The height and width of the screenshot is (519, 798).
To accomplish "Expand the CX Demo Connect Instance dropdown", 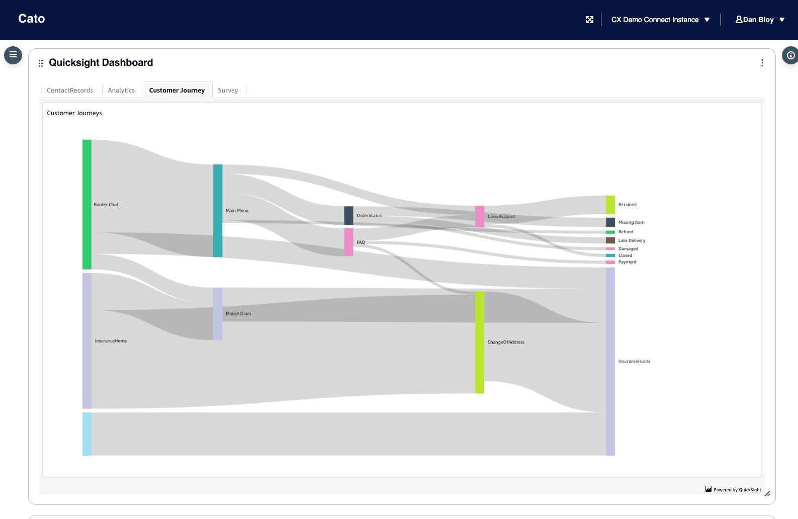I will click(x=706, y=20).
